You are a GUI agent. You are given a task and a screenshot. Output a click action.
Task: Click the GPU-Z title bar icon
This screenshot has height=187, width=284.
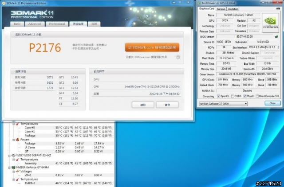(199, 3)
